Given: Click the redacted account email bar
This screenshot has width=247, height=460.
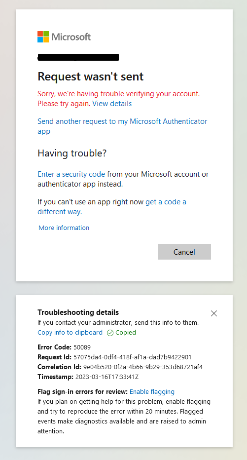Looking at the screenshot, I should [78, 57].
